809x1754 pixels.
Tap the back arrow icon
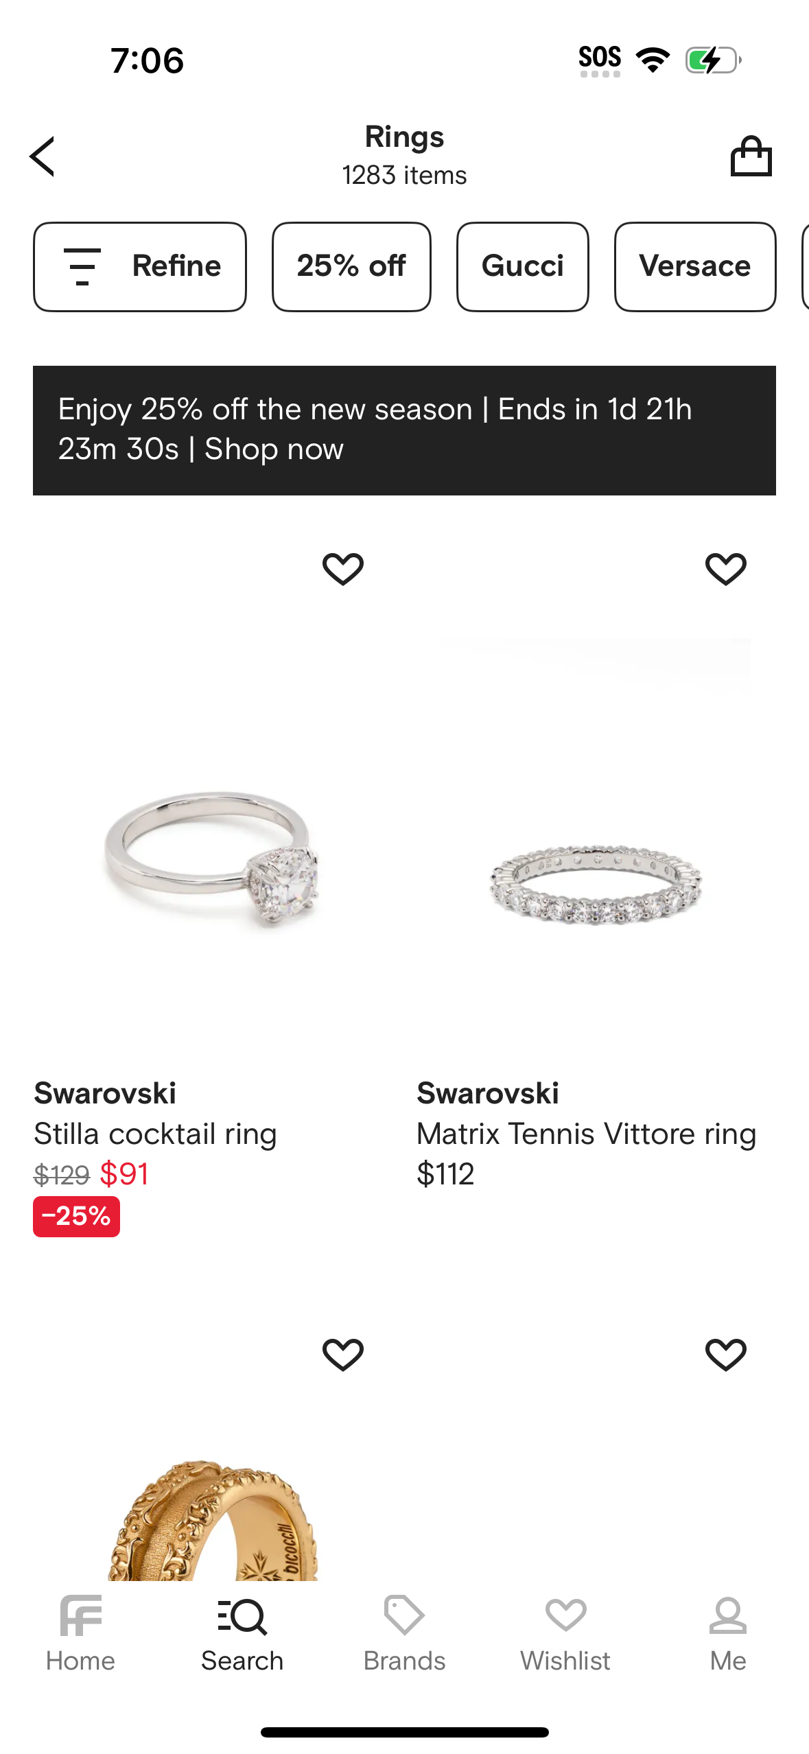(43, 156)
